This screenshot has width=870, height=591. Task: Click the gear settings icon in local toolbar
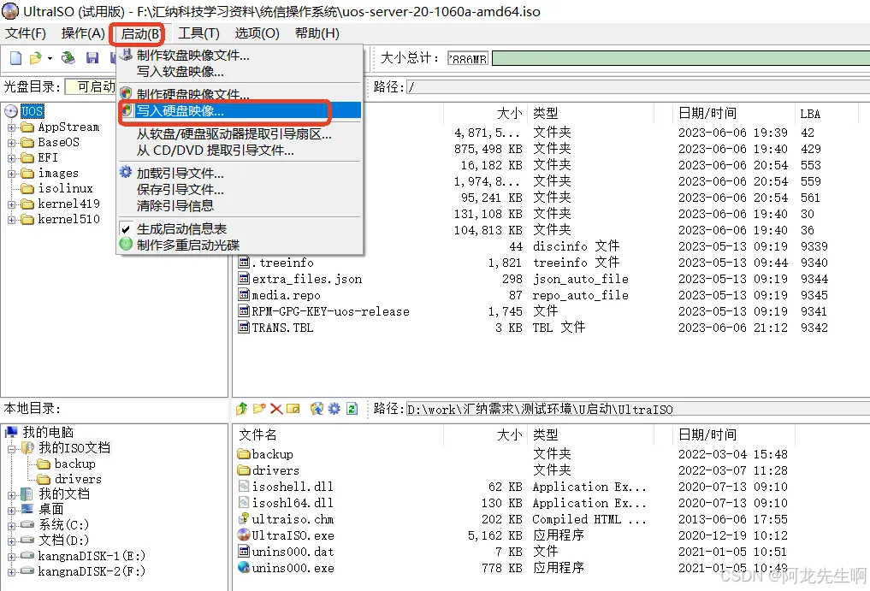(x=334, y=409)
